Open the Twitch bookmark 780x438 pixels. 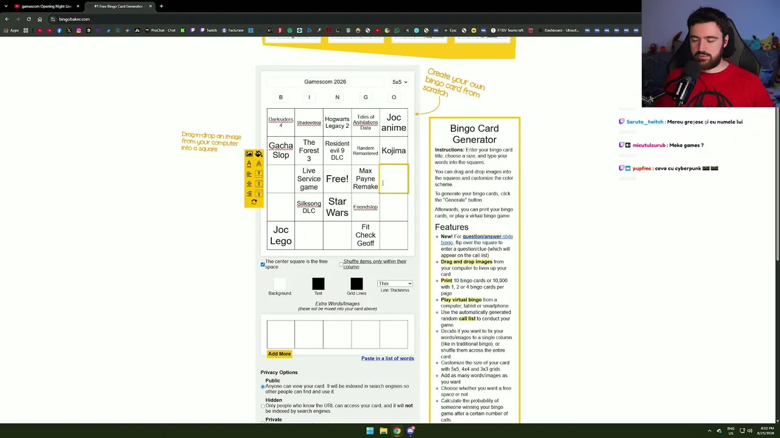pyautogui.click(x=208, y=30)
